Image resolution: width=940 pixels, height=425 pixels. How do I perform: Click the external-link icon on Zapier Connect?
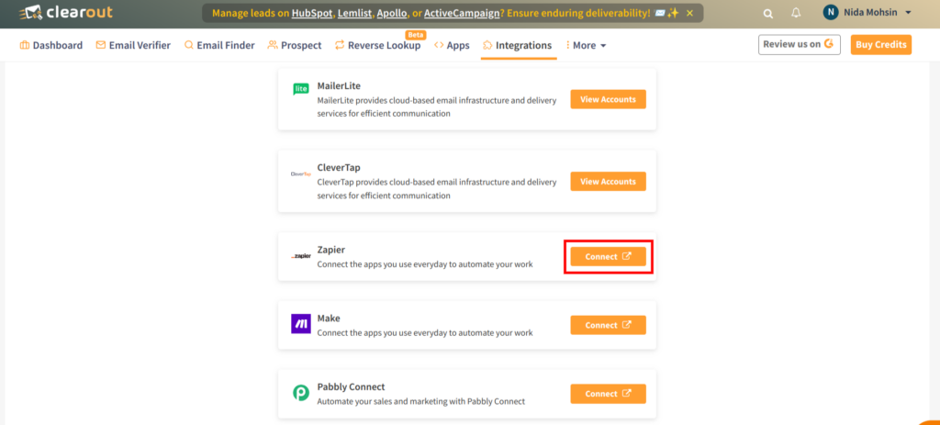(626, 256)
